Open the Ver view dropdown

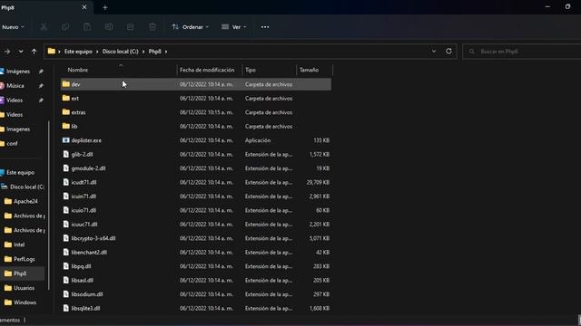point(234,27)
